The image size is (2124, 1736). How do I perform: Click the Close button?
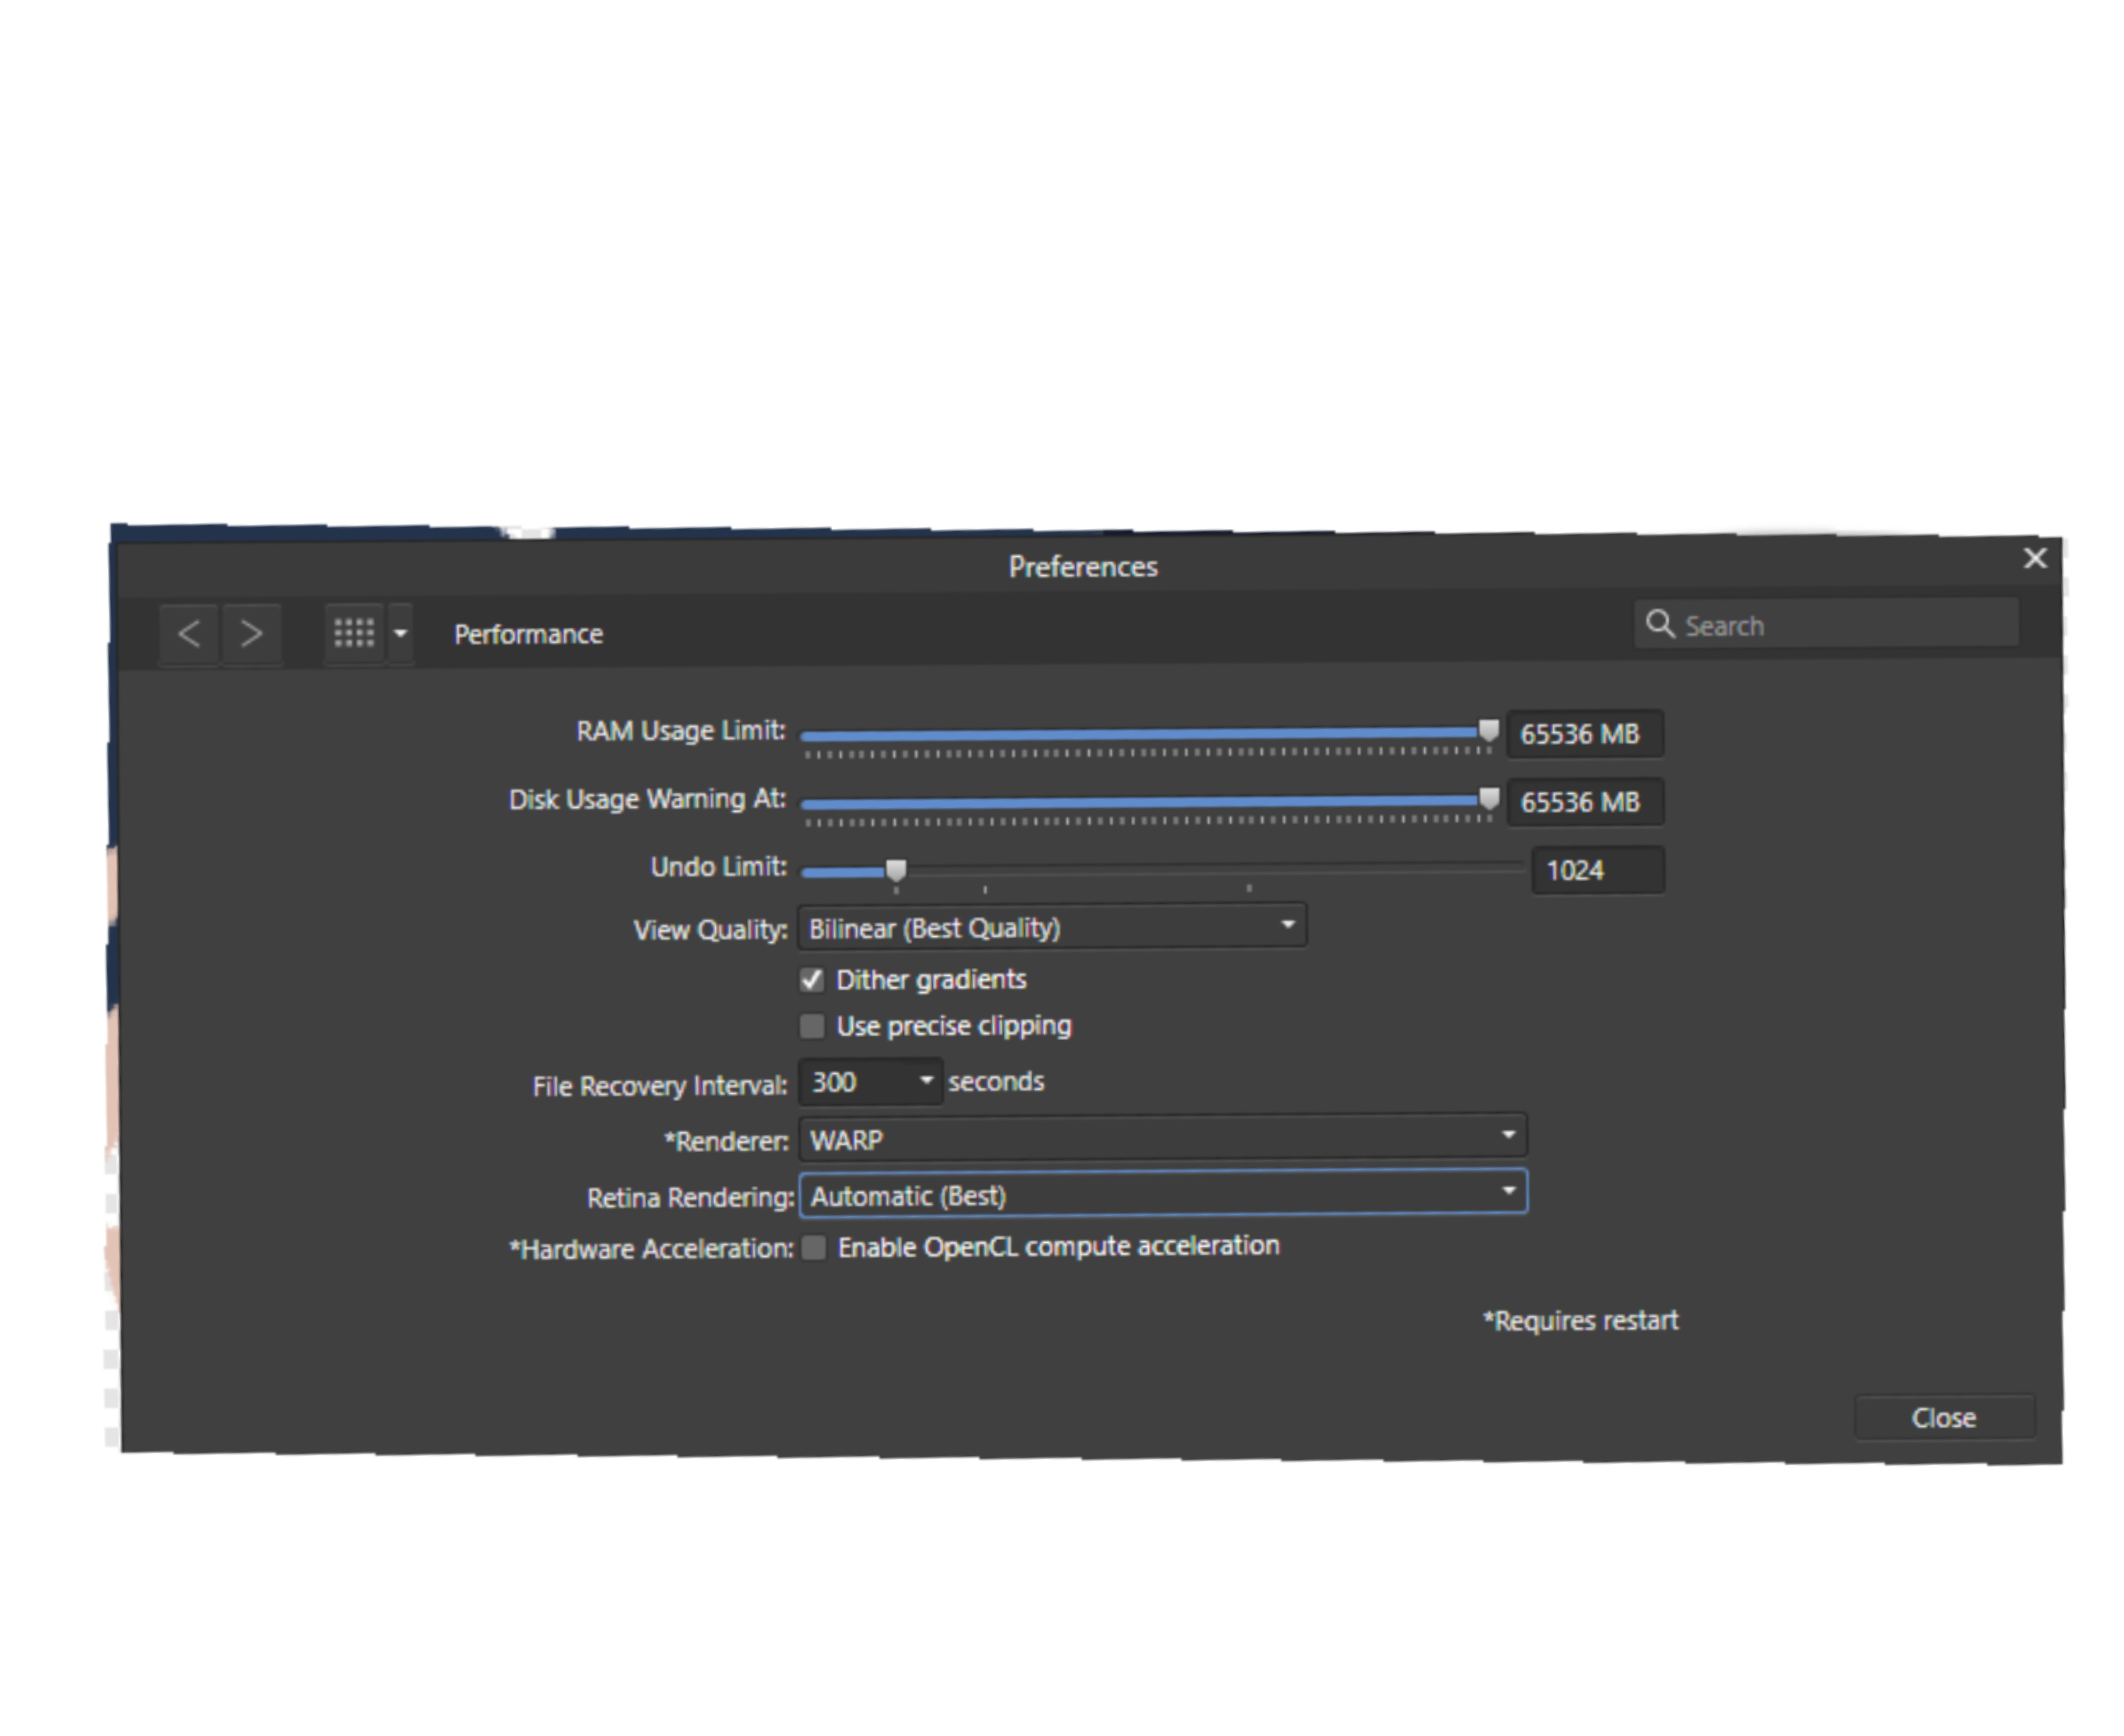tap(1944, 1417)
